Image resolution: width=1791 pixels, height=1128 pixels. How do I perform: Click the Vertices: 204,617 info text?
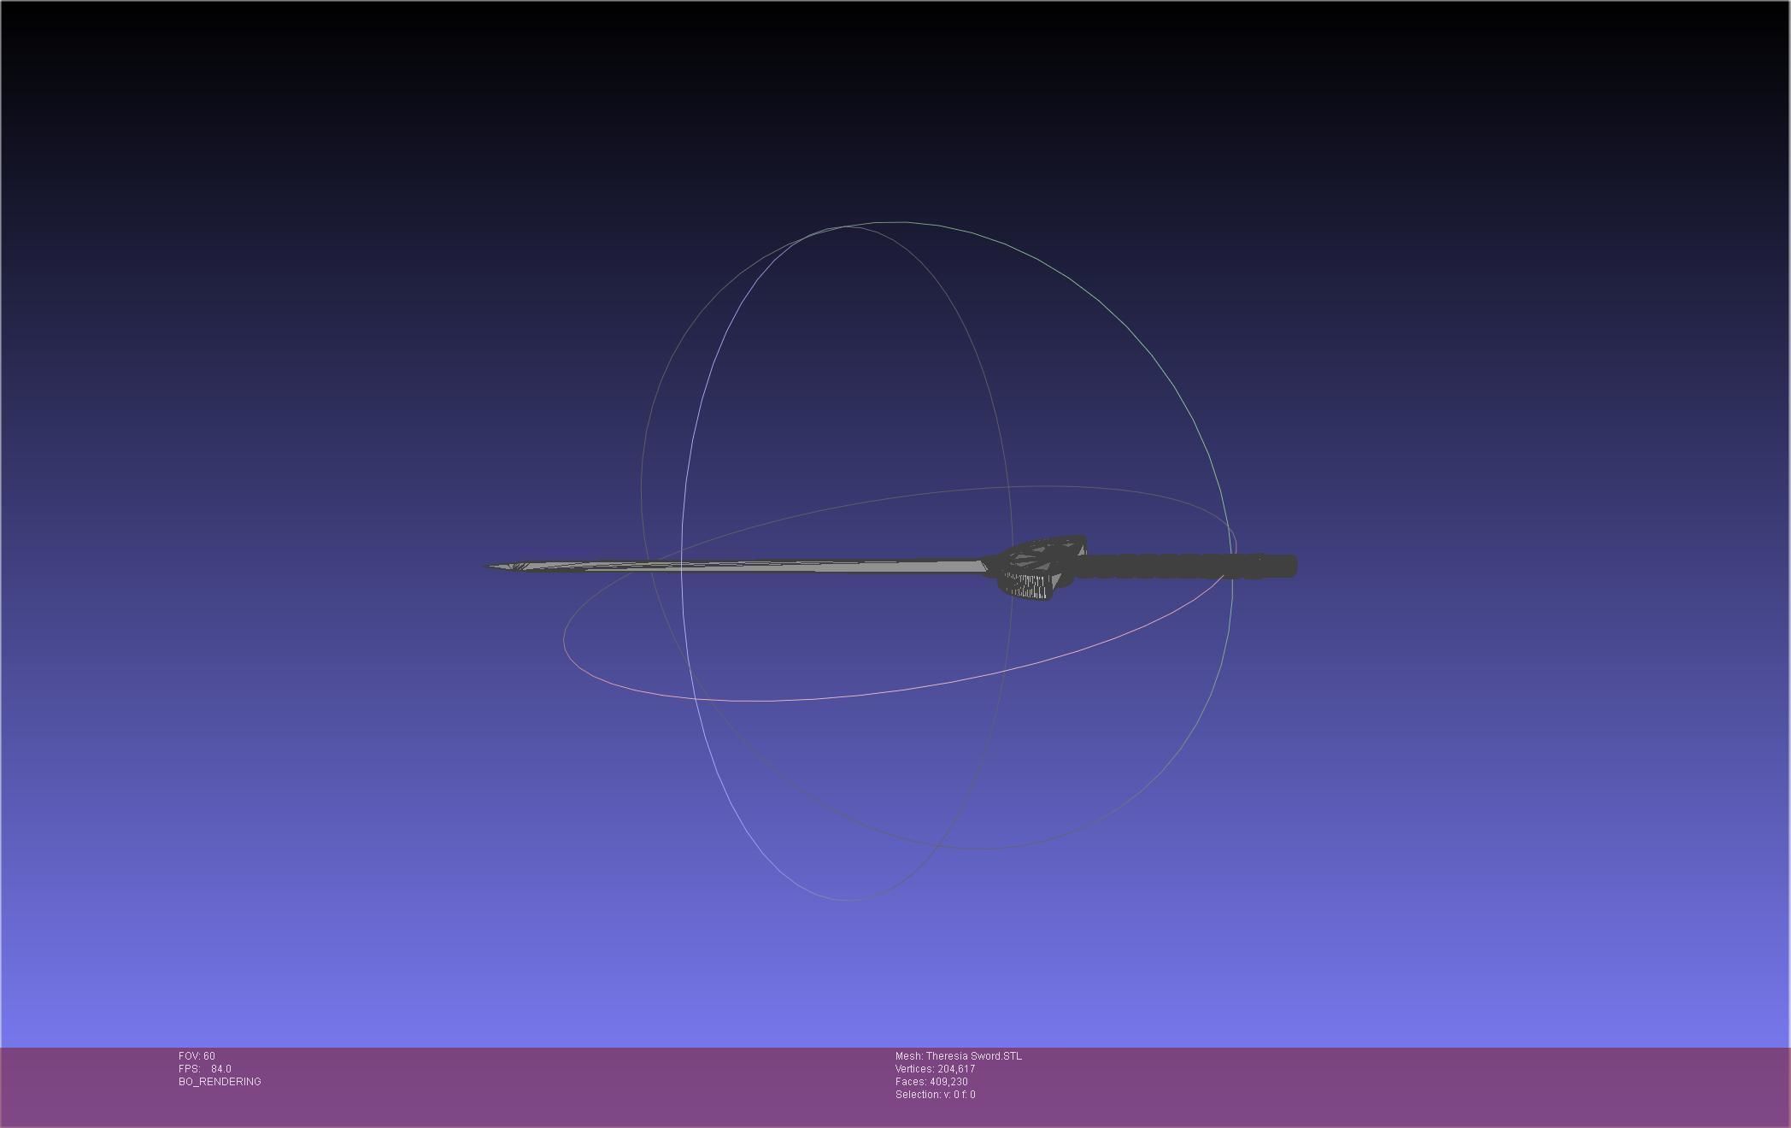(x=935, y=1069)
